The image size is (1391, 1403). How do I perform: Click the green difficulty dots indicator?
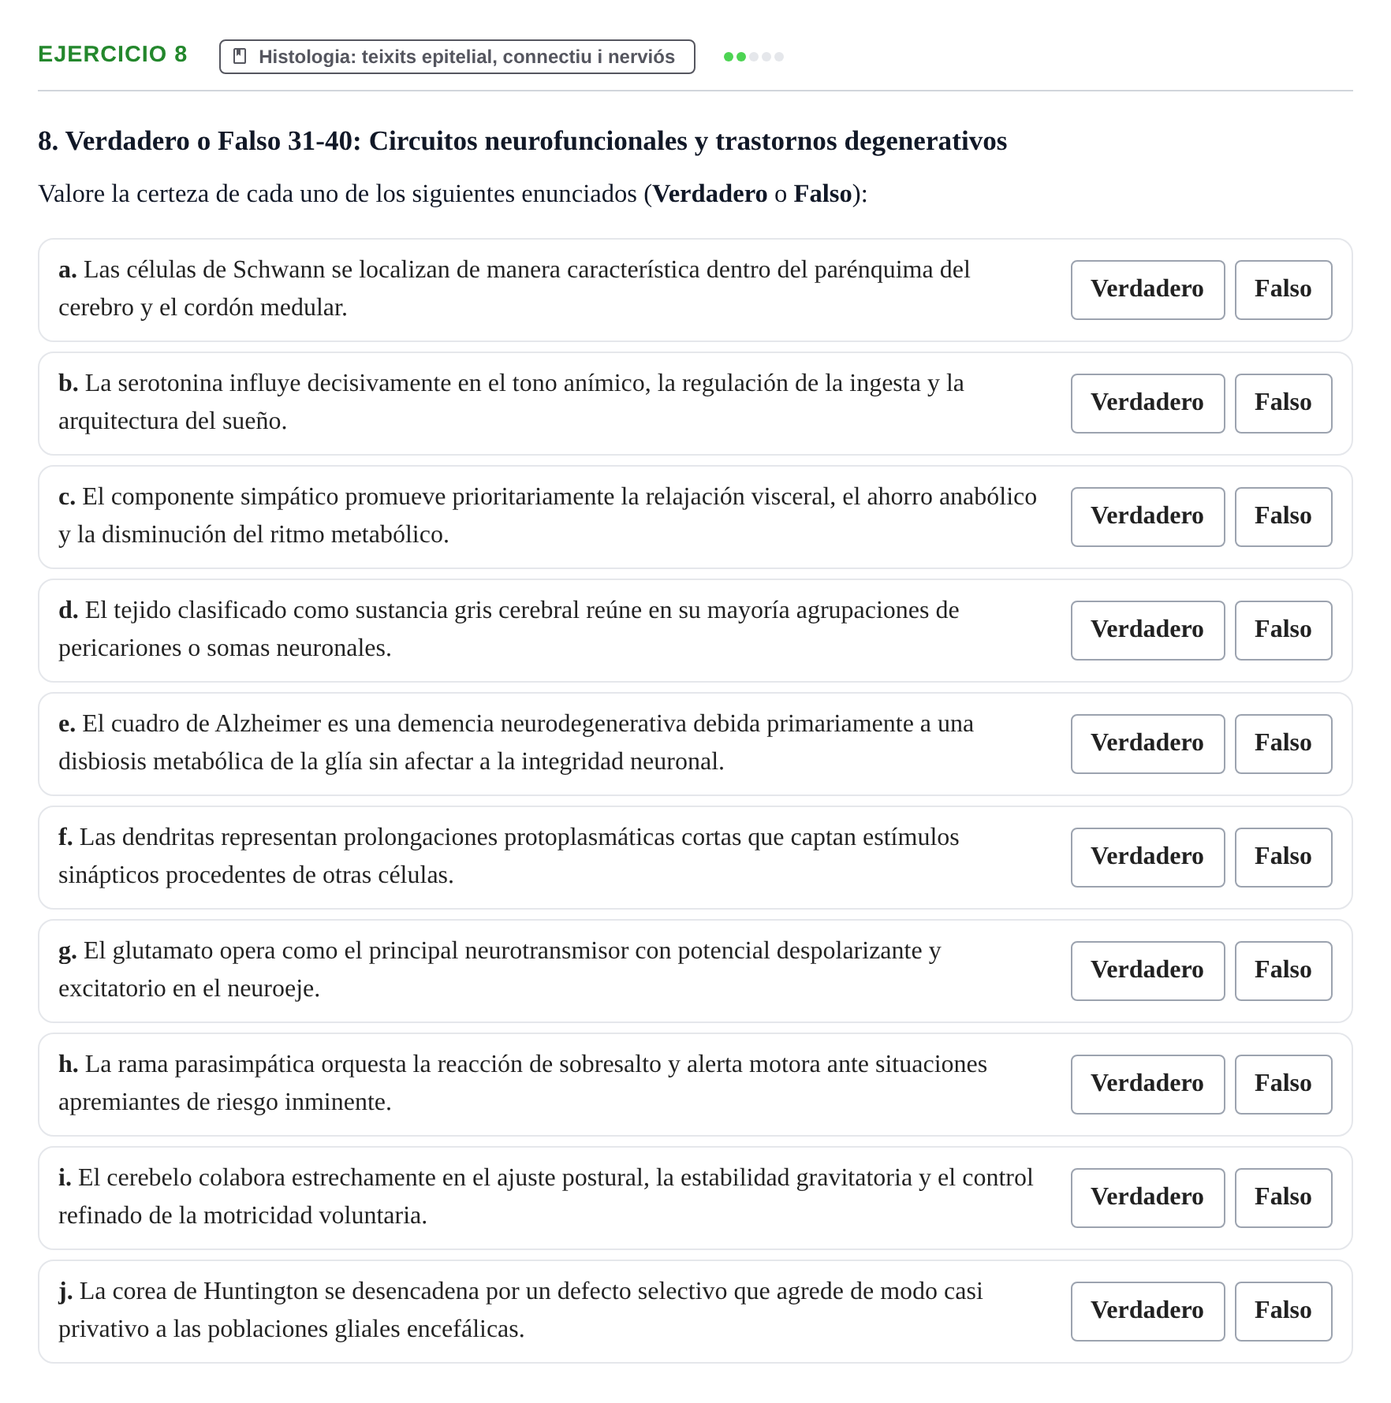tap(754, 57)
